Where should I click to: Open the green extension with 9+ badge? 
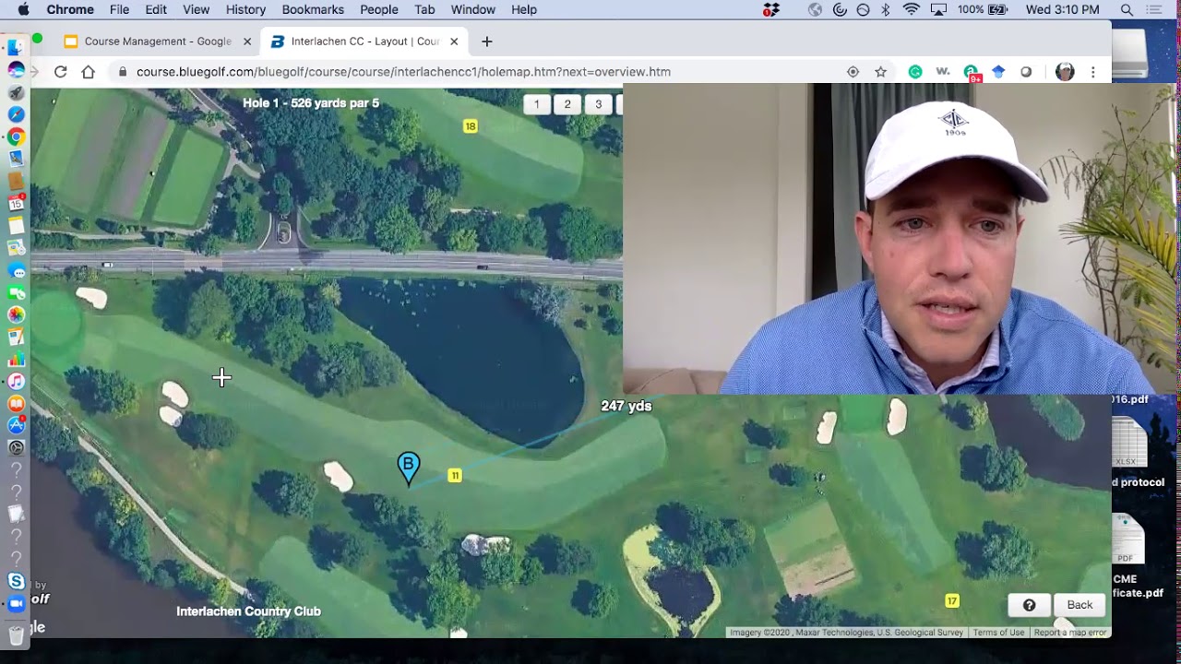(x=972, y=73)
